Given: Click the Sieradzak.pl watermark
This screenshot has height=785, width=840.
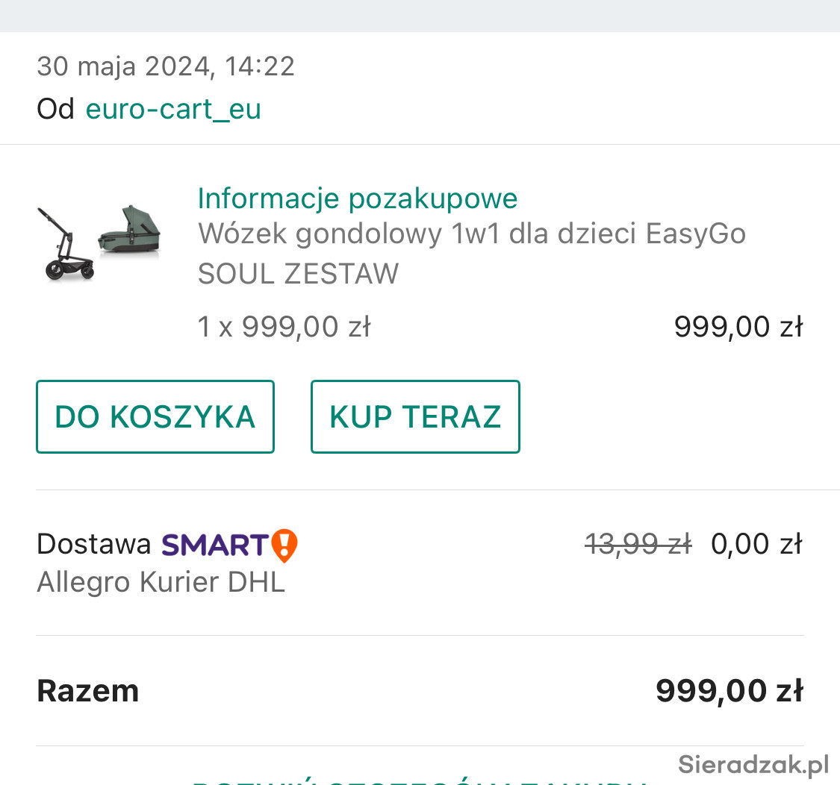Looking at the screenshot, I should (x=753, y=764).
